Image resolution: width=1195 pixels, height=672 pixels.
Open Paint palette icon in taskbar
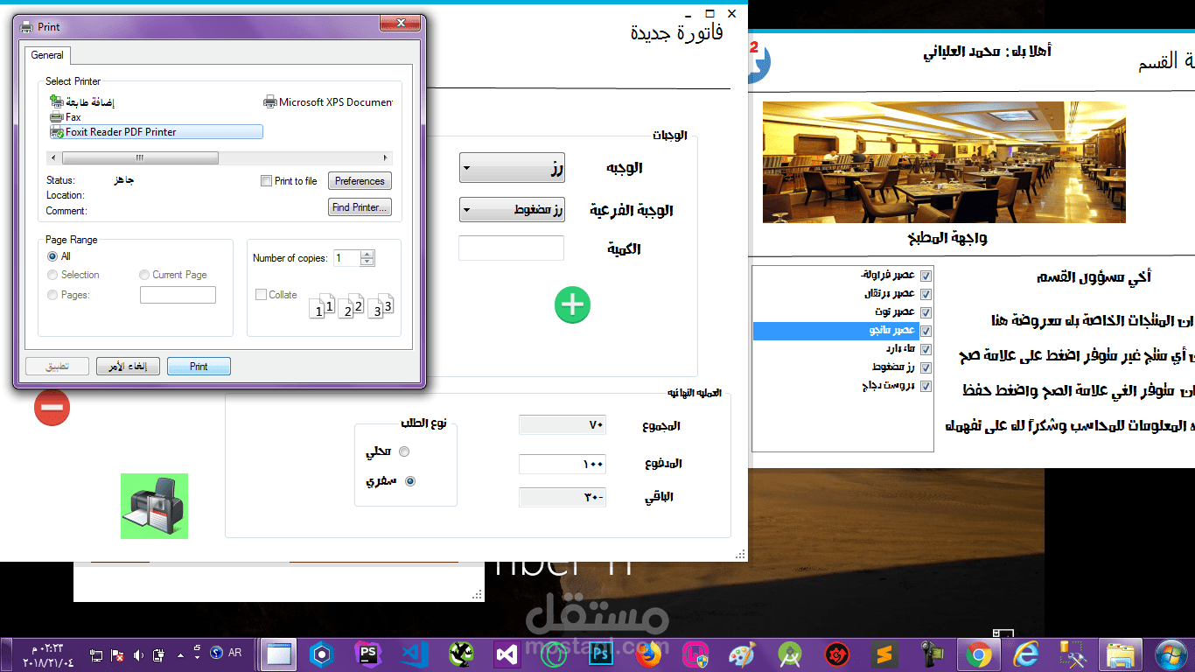[741, 654]
